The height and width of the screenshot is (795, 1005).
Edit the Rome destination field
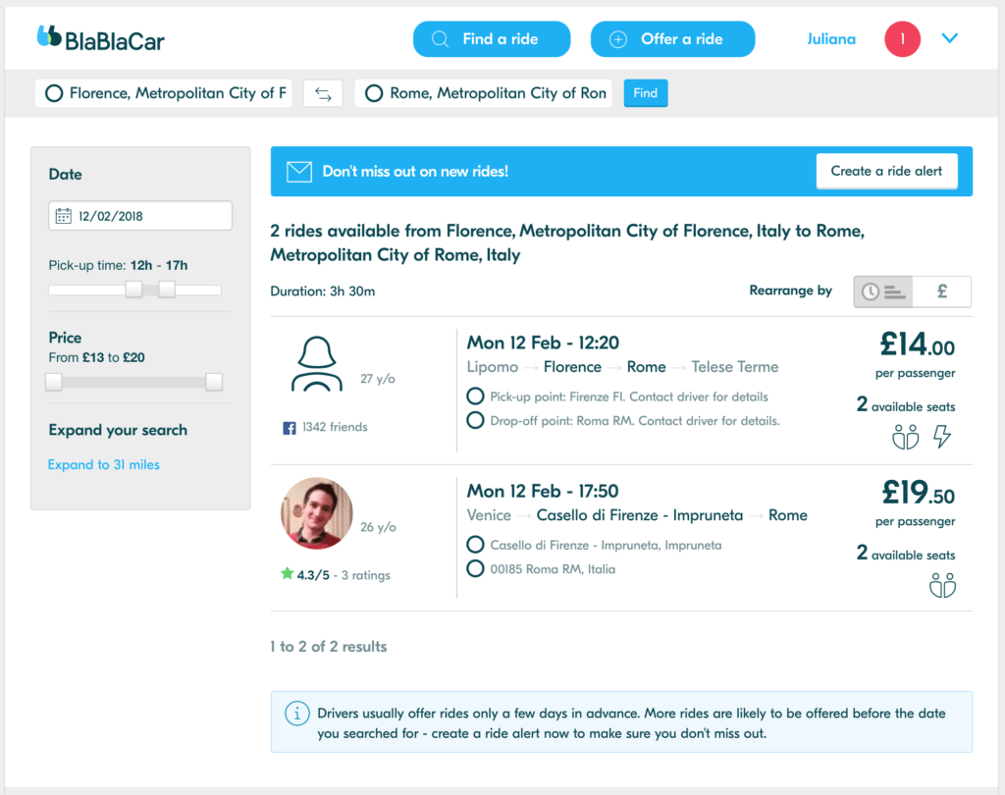pos(484,93)
